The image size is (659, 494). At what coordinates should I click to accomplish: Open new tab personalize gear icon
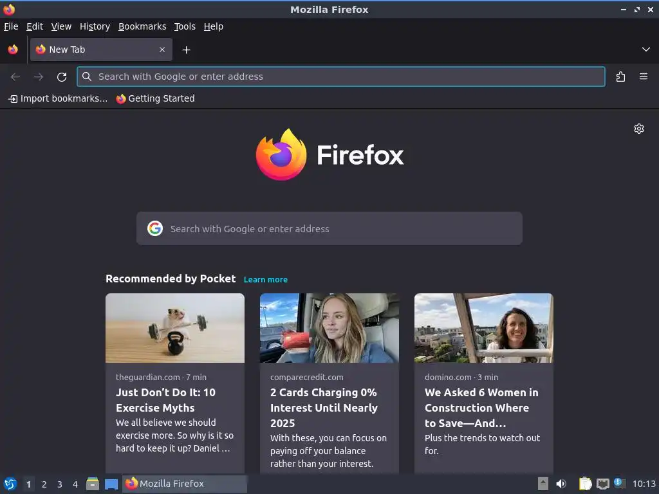coord(639,129)
